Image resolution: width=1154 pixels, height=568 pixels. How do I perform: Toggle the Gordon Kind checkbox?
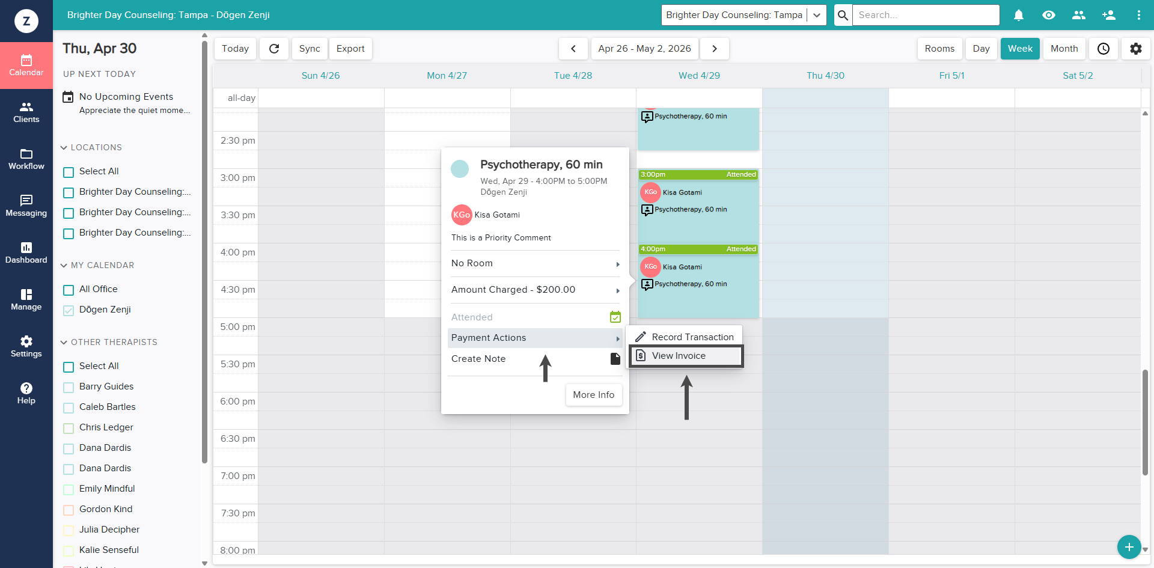point(69,510)
